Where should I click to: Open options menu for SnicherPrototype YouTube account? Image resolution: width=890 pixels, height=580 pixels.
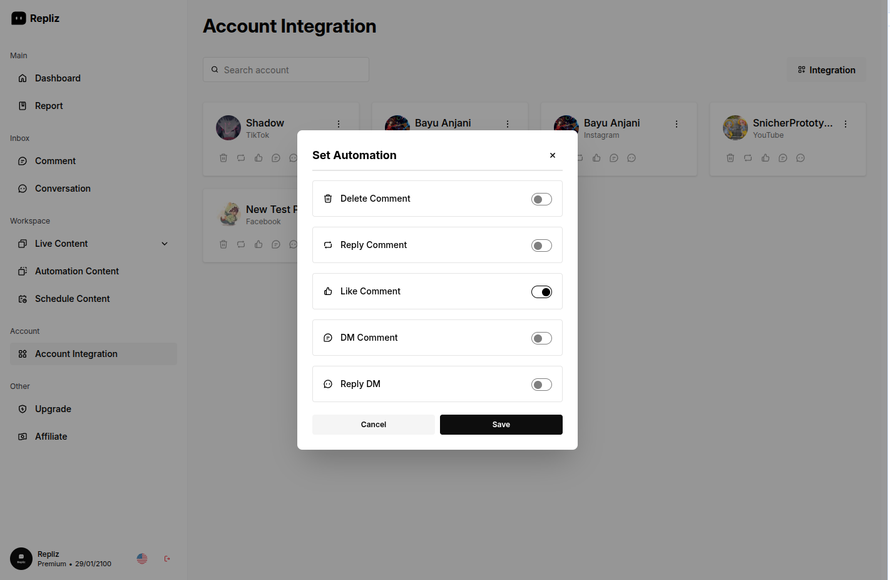click(x=846, y=124)
